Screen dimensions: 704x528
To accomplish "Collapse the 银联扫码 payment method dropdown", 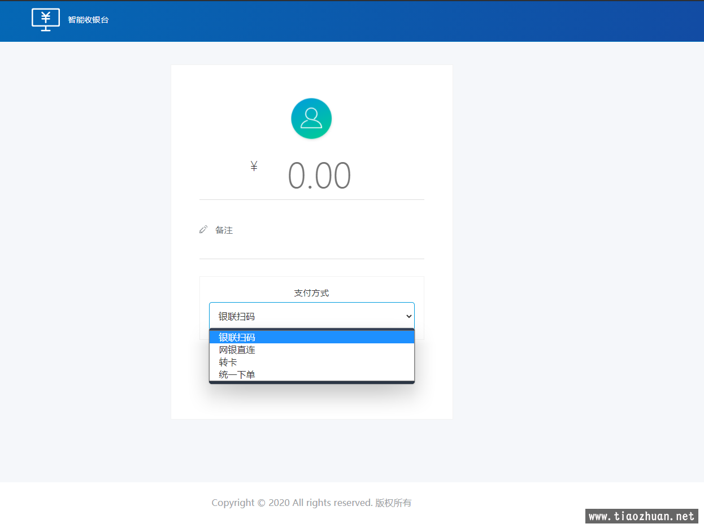I will point(312,316).
